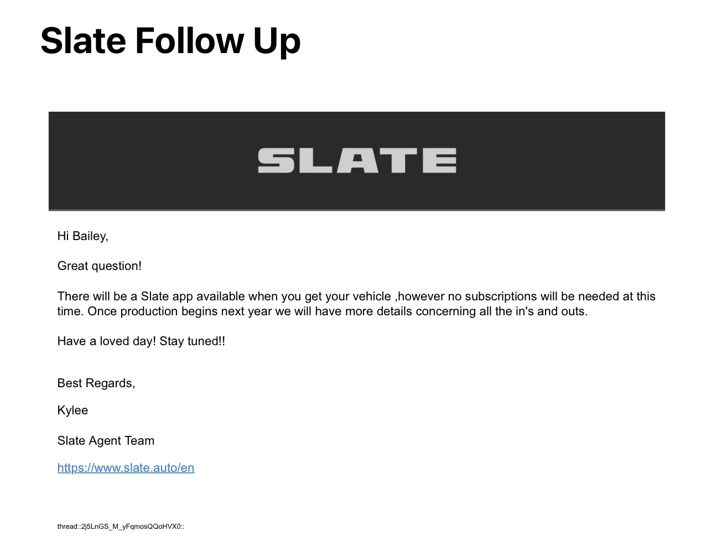Image resolution: width=711 pixels, height=536 pixels.
Task: Click the "Hi Bailey," greeting line
Action: coord(83,236)
